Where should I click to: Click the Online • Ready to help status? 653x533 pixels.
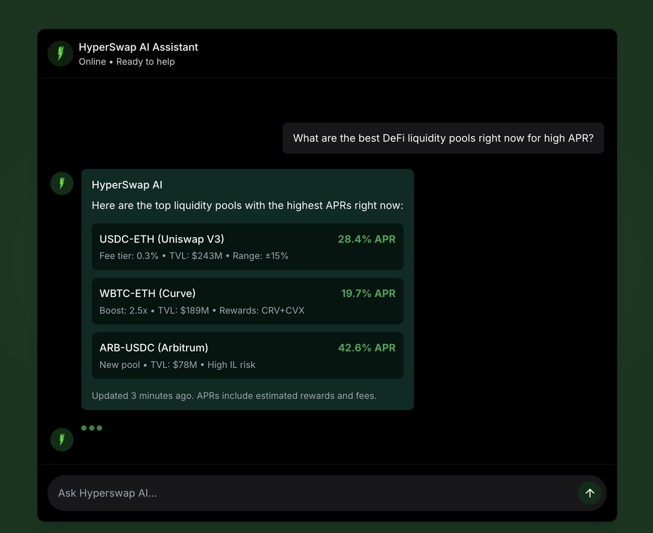pos(127,62)
